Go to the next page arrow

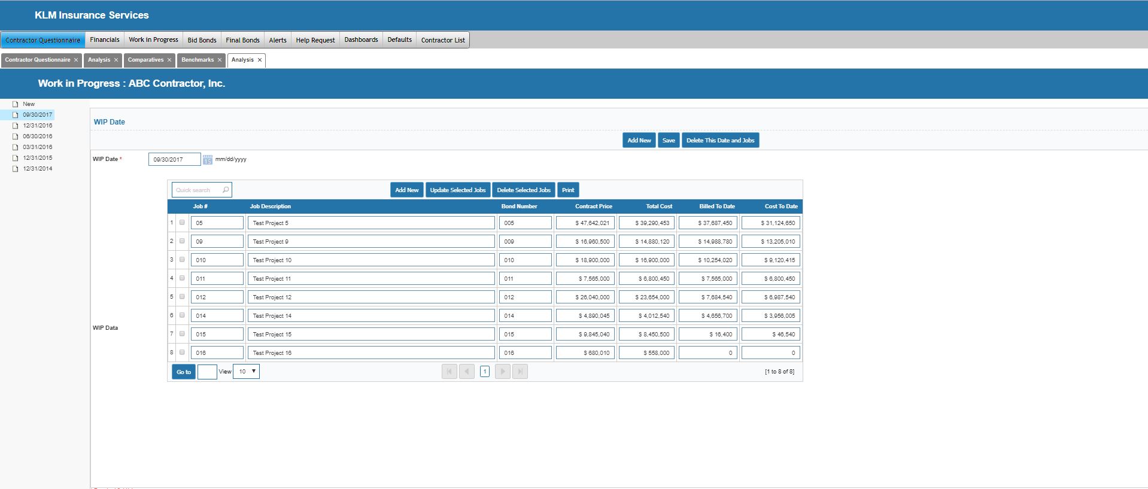(x=503, y=372)
